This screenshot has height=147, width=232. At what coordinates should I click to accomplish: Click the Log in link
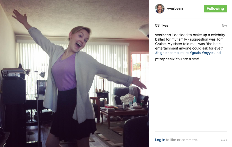coord(160,140)
